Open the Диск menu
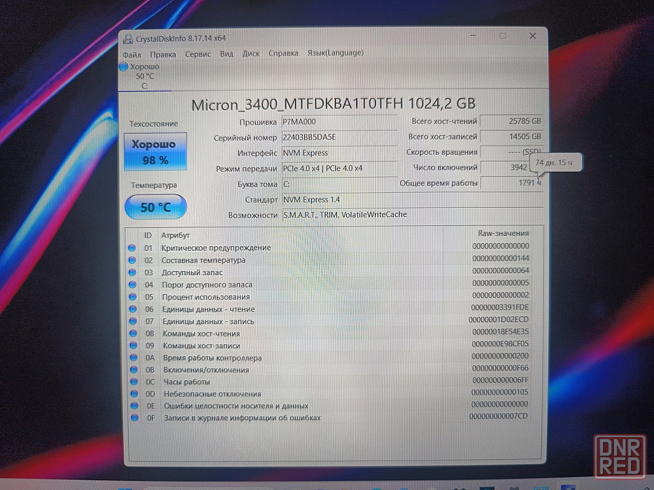654x490 pixels. pos(250,54)
